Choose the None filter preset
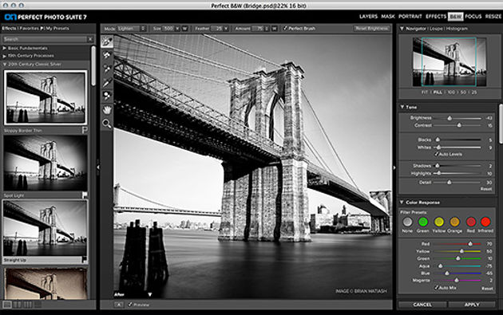This screenshot has width=503, height=315. pos(407,222)
